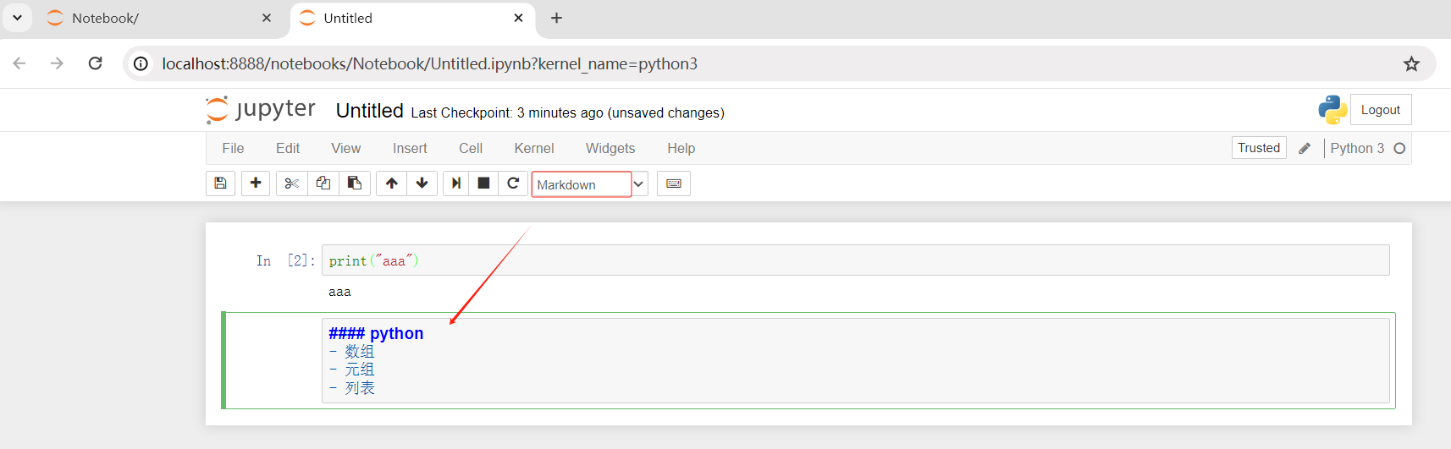
Task: Open the command palette keyboard icon
Action: click(x=674, y=183)
